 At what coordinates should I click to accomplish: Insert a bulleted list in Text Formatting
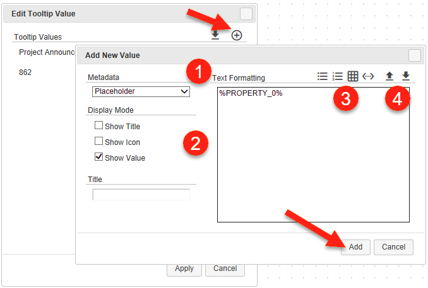click(x=323, y=76)
